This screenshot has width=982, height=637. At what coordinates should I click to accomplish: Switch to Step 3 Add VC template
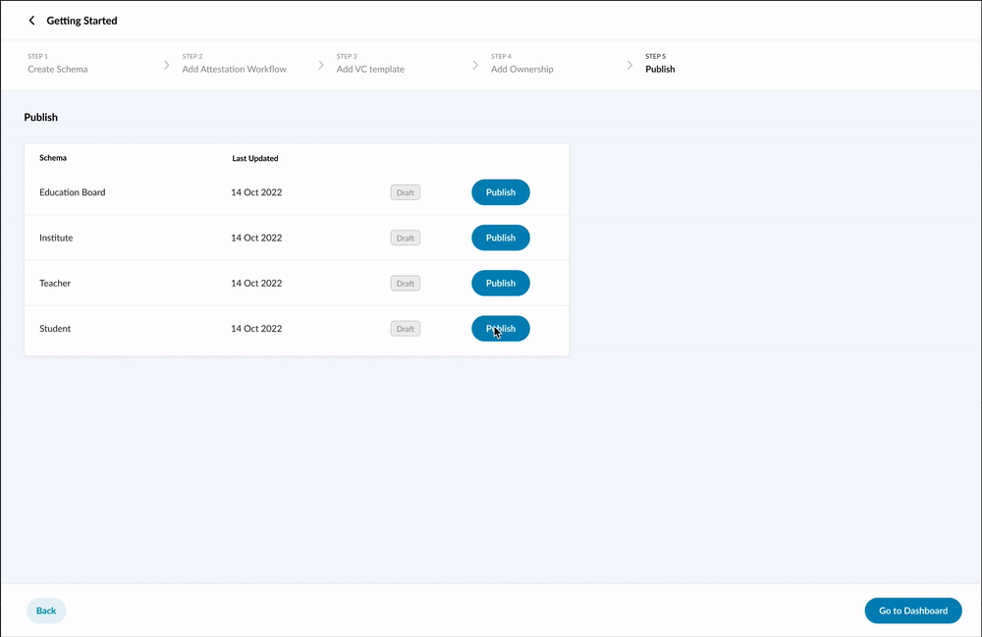point(370,65)
